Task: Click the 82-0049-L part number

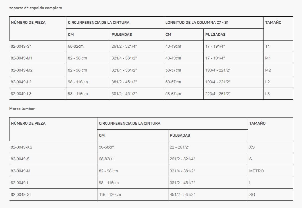Action: (20, 183)
